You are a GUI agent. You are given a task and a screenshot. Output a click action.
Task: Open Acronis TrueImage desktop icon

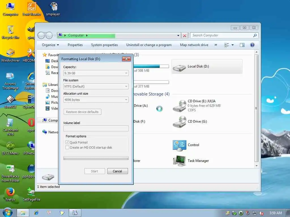tap(10, 81)
